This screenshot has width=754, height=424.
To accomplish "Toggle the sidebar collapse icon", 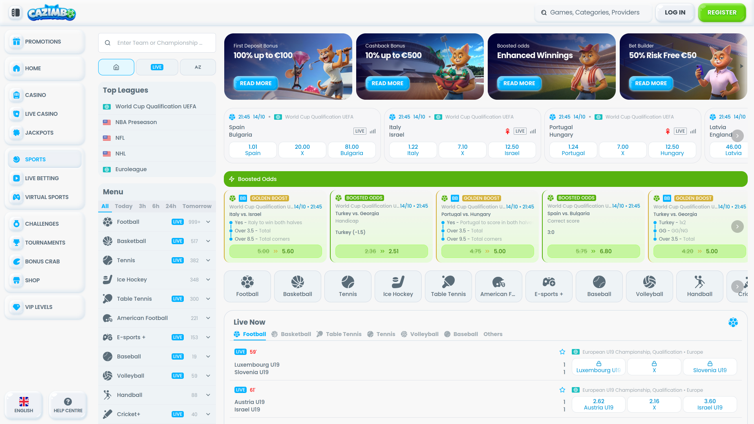I will tap(16, 13).
